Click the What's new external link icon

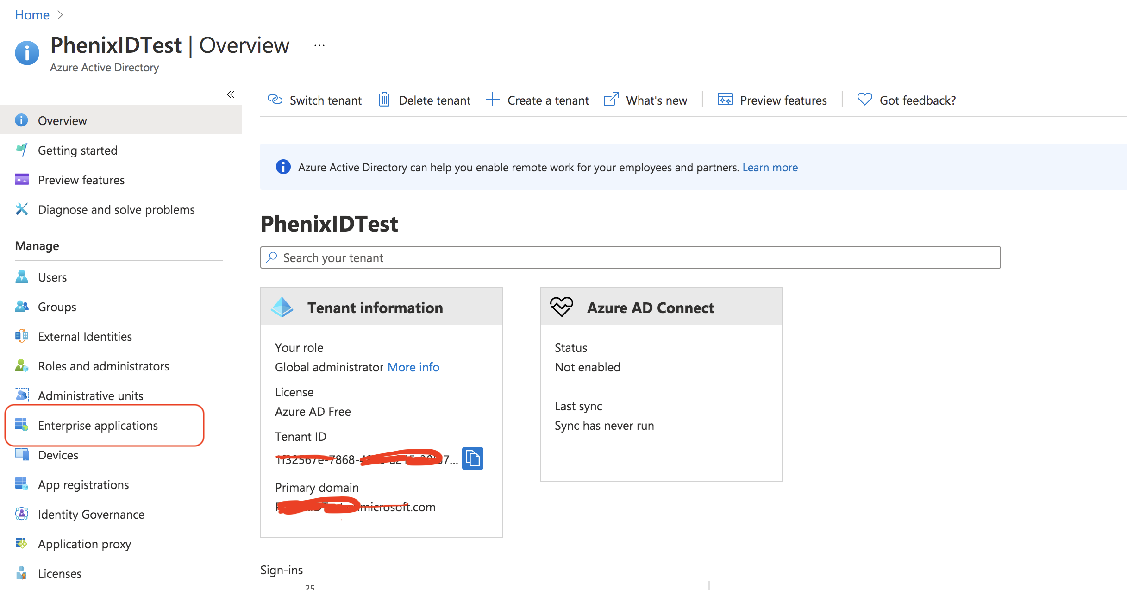[x=611, y=100]
